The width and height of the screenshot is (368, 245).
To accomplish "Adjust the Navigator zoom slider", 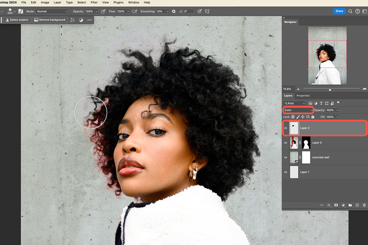I will point(330,89).
